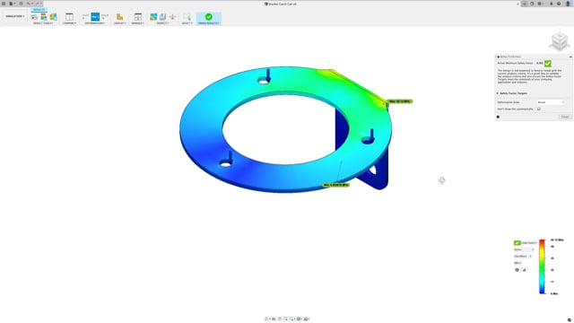
Task: Click the legend options round icon
Action: pos(517,270)
